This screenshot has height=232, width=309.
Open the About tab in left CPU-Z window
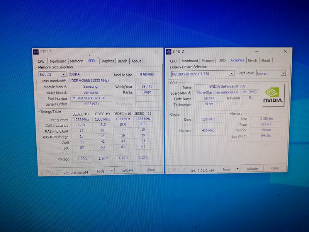[x=136, y=61]
